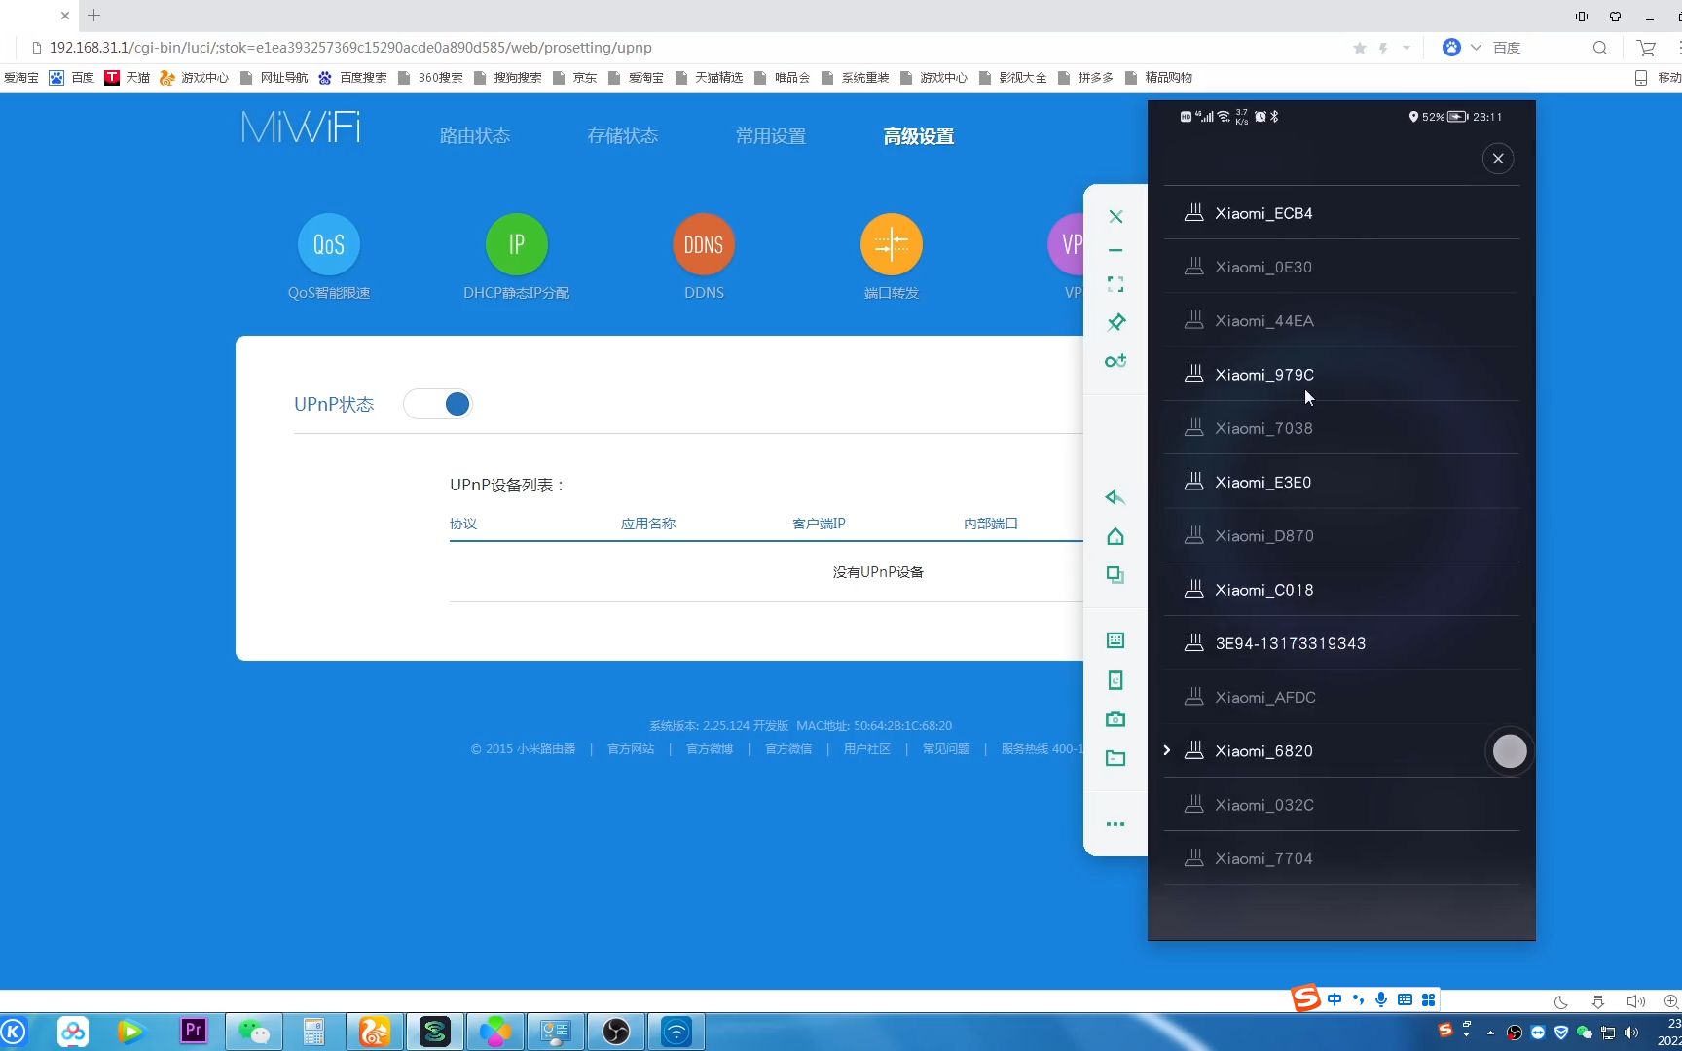Switch to 常用设置 tab
Image resolution: width=1682 pixels, height=1051 pixels.
(771, 136)
